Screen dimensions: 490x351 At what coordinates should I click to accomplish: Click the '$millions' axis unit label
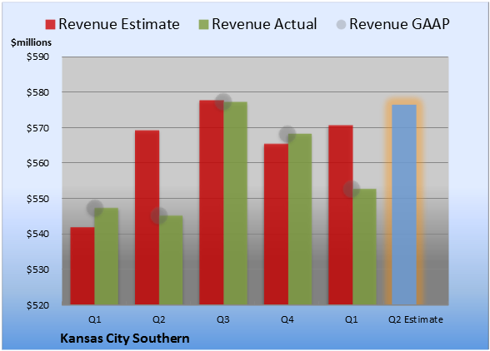click(x=31, y=42)
